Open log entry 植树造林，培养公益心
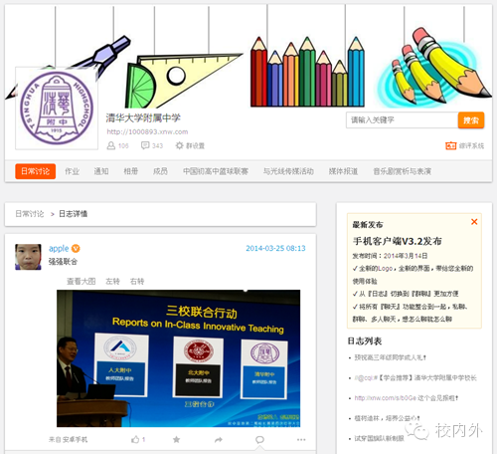The width and height of the screenshot is (497, 454). point(387,418)
